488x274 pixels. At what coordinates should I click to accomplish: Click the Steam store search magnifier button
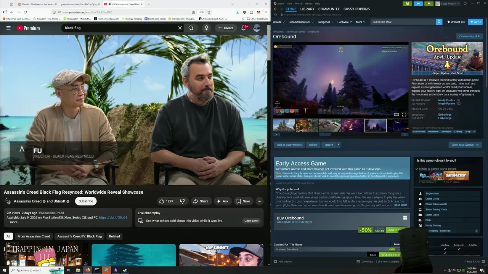439,22
